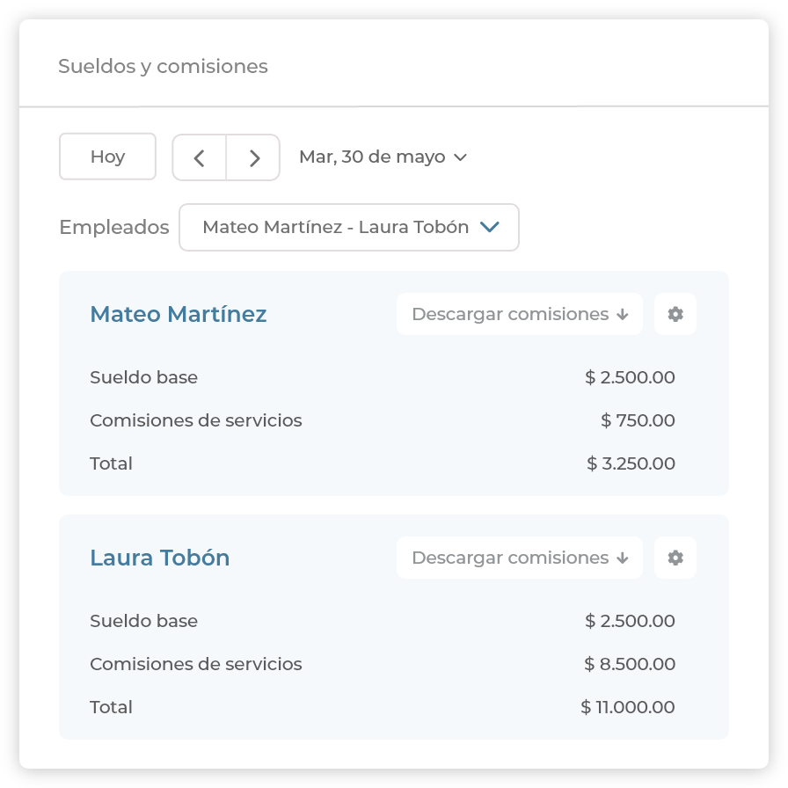This screenshot has width=788, height=788.
Task: Click Mateo's Sueldo base $ 2.500.00
Action: pyautogui.click(x=630, y=377)
